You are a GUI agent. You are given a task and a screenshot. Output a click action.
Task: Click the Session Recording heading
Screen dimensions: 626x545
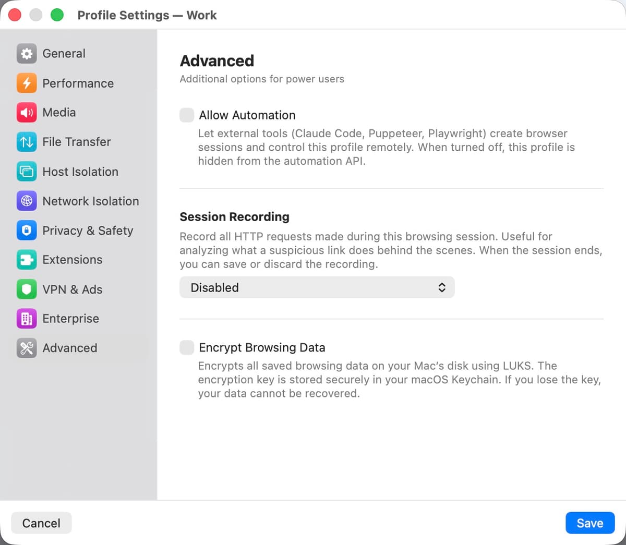coord(234,216)
